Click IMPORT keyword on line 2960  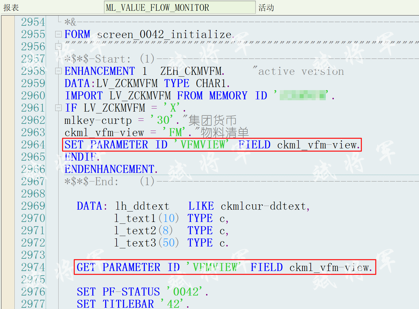[83, 96]
